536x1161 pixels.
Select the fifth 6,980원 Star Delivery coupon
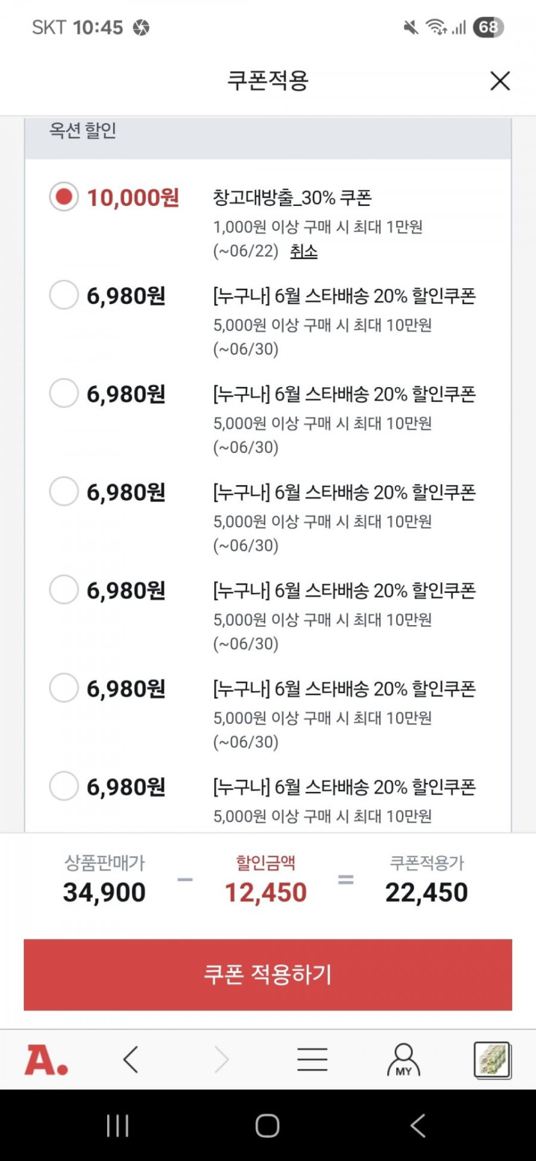pyautogui.click(x=64, y=688)
